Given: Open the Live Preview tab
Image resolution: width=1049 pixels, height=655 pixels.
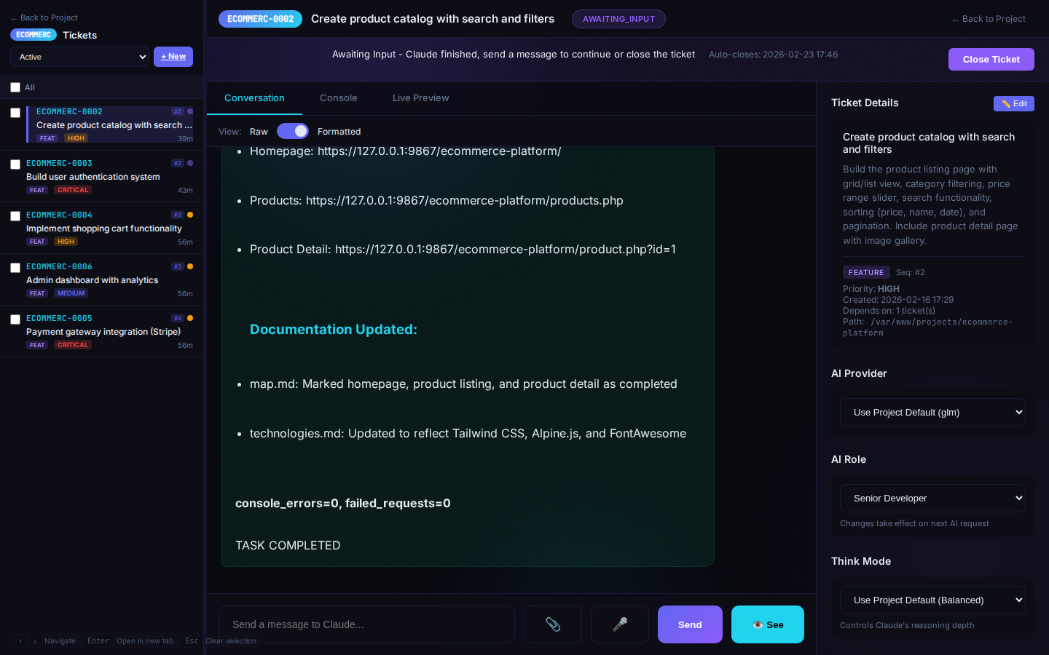Looking at the screenshot, I should 420,98.
